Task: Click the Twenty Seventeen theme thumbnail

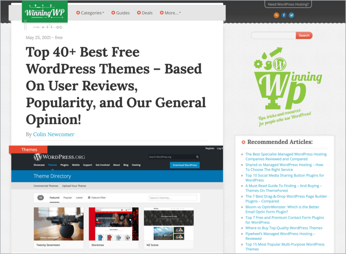Action: [58, 223]
